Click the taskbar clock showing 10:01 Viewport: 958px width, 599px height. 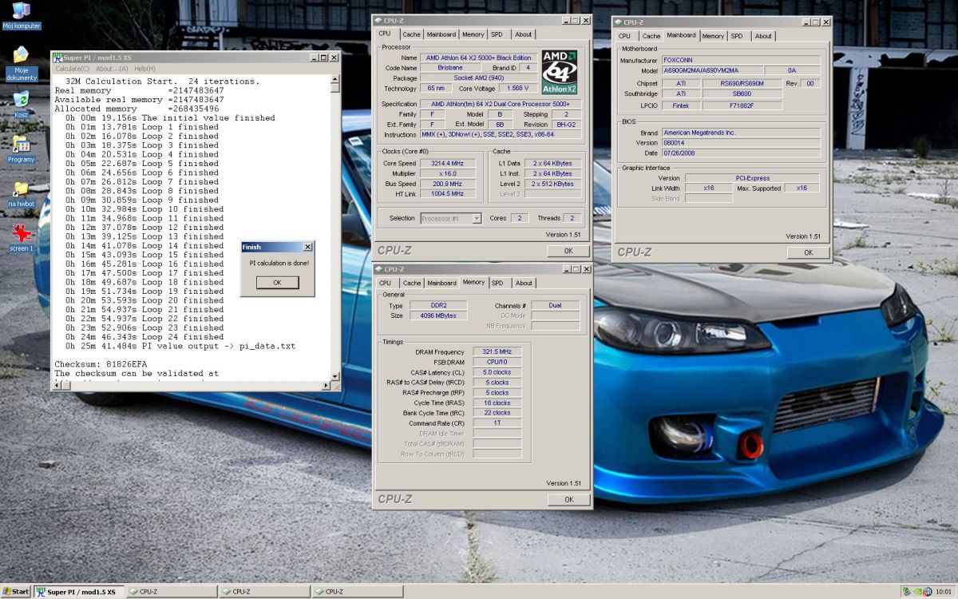point(944,592)
